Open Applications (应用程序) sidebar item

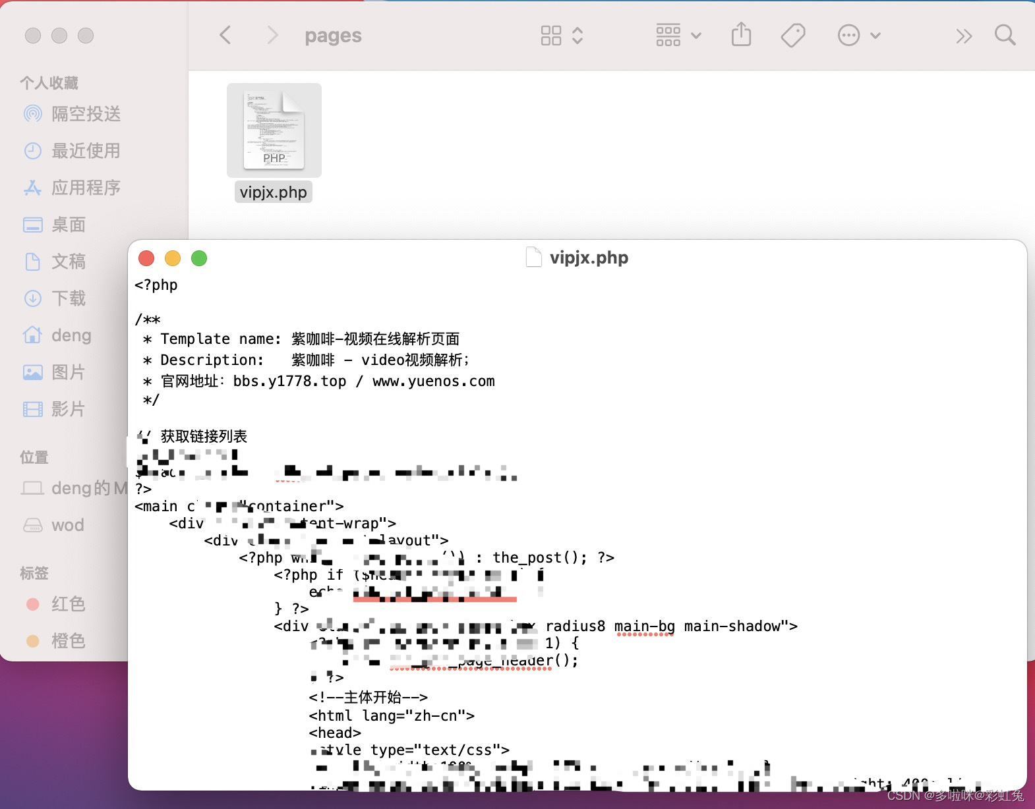[73, 188]
